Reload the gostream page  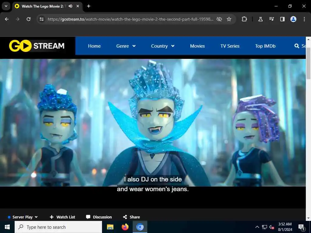tap(29, 19)
